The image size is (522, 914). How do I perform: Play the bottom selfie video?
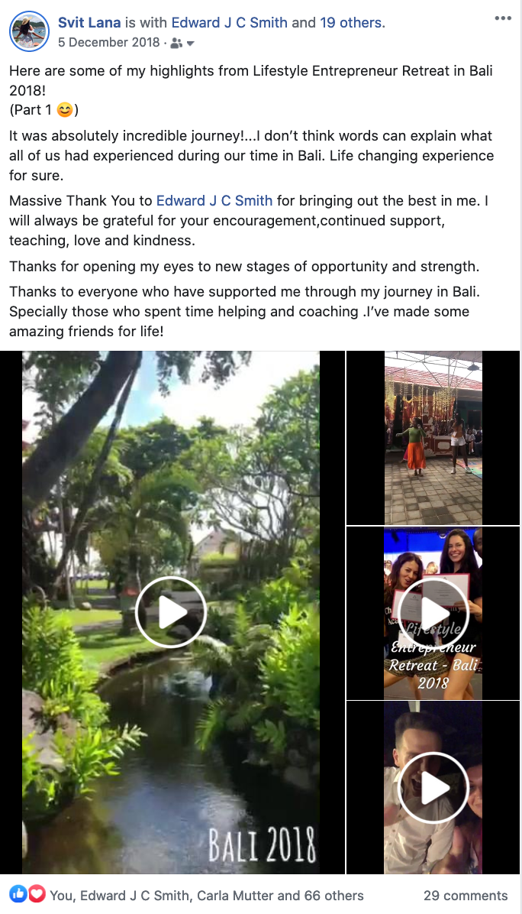click(433, 787)
